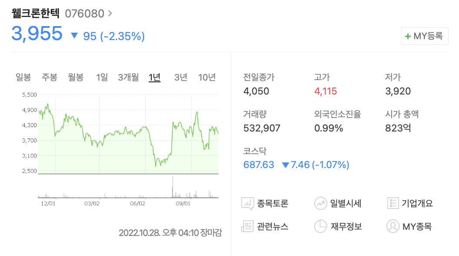
Task: Click the MY등록 registration button
Action: (425, 36)
